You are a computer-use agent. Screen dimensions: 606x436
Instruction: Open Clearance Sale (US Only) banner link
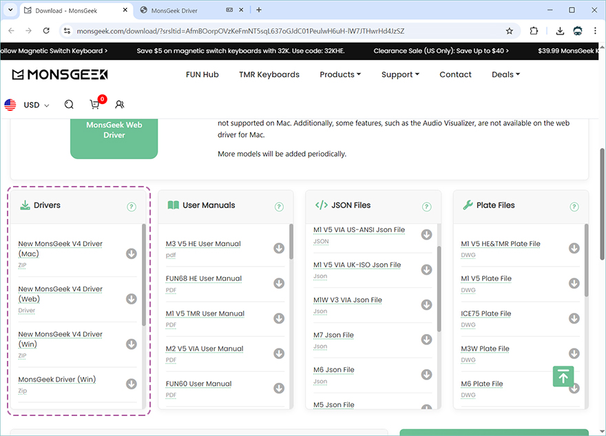pos(441,51)
